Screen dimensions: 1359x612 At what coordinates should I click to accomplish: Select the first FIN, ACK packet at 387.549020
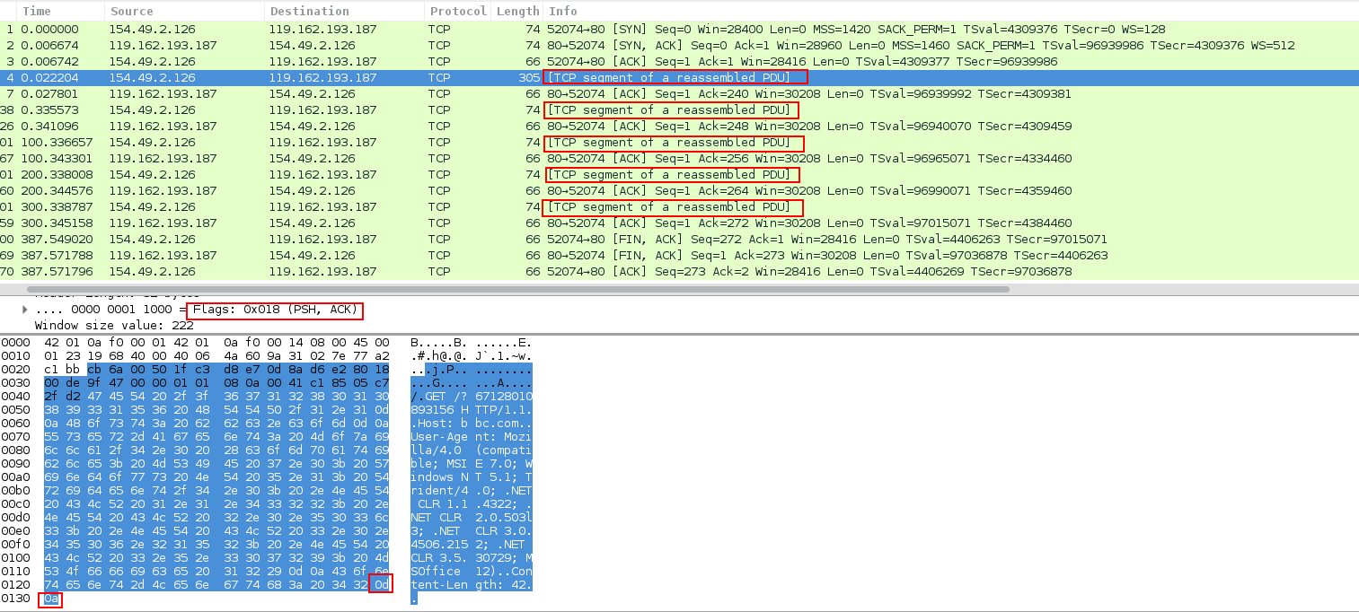point(679,239)
